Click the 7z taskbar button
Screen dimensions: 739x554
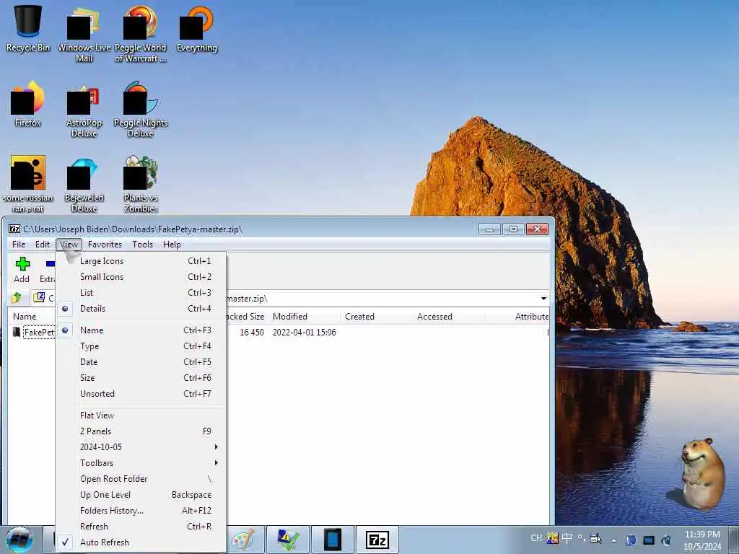tap(377, 540)
